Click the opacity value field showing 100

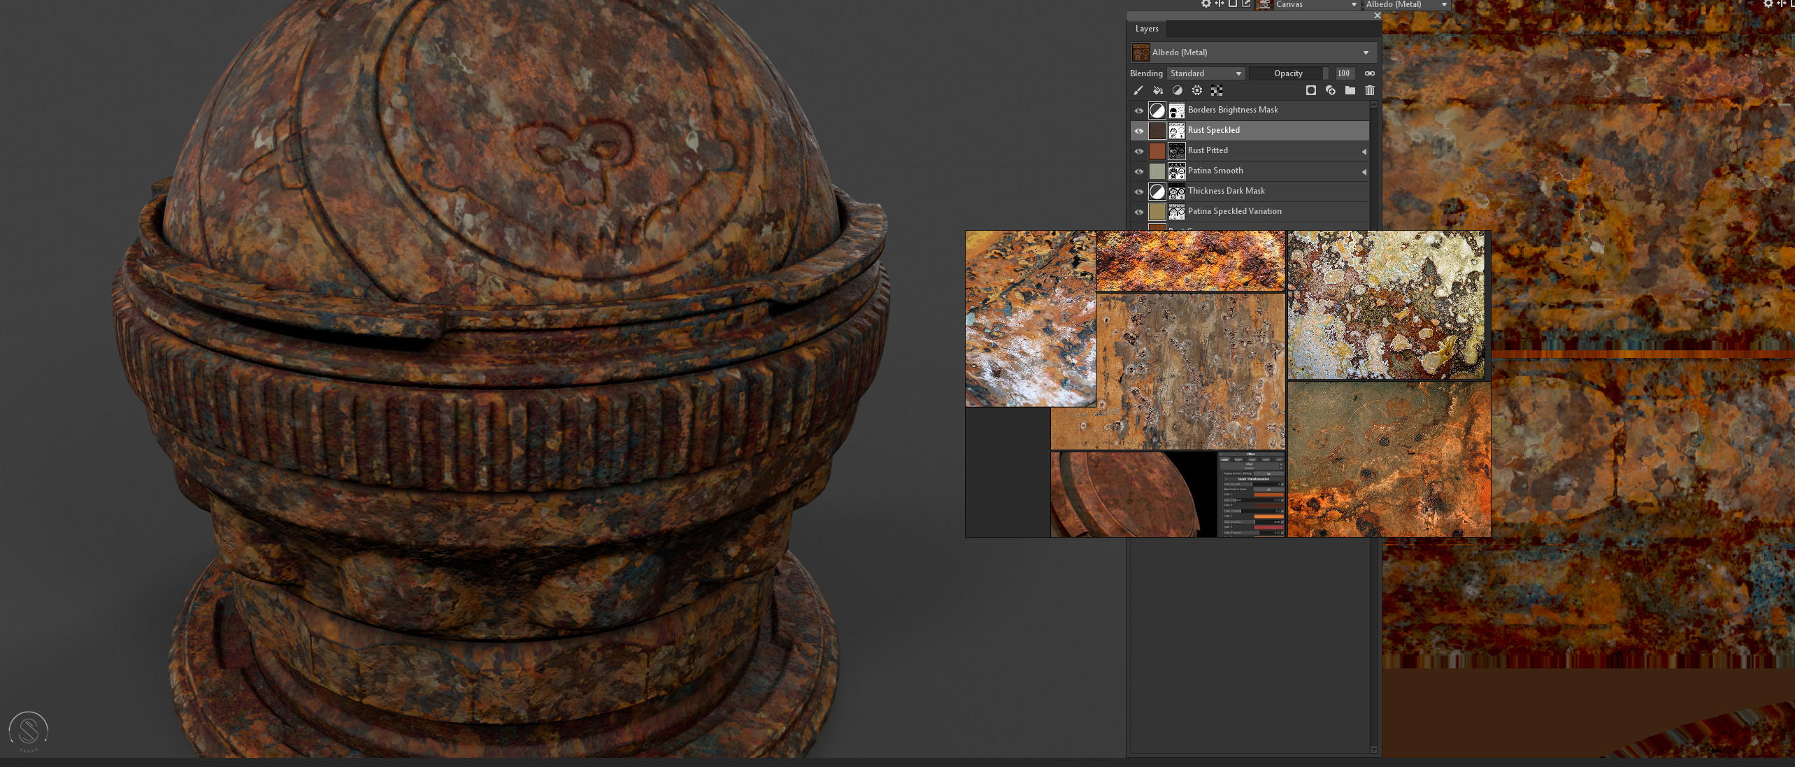[x=1344, y=73]
